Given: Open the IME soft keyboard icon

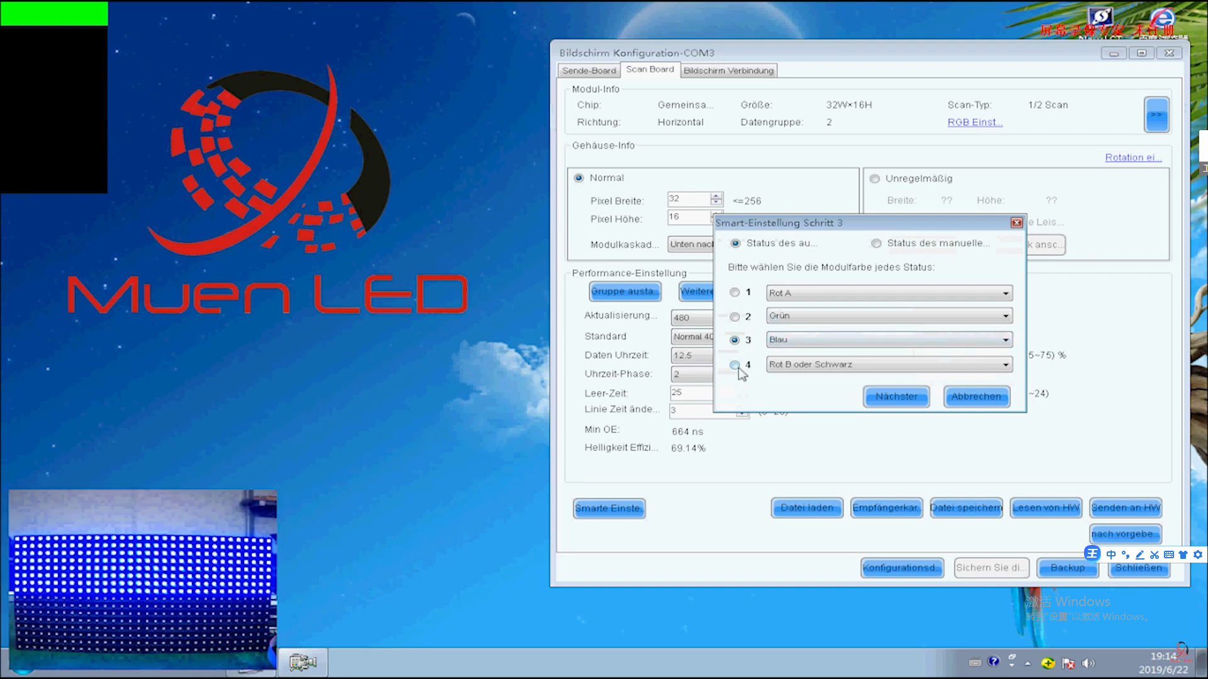Looking at the screenshot, I should (x=1168, y=555).
